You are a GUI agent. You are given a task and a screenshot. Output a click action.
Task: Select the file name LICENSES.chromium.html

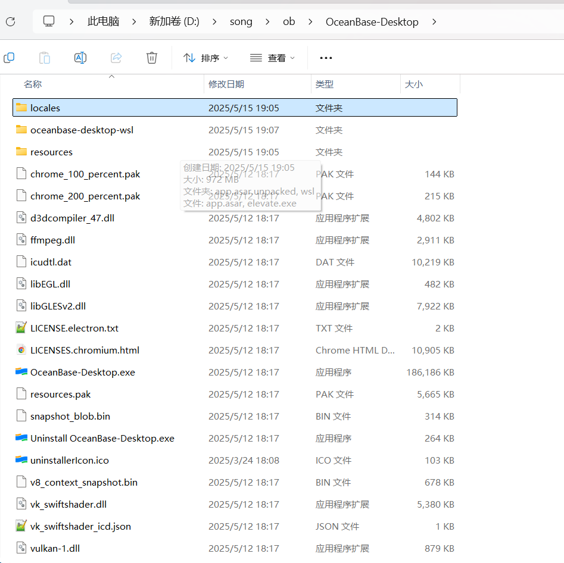tap(85, 350)
